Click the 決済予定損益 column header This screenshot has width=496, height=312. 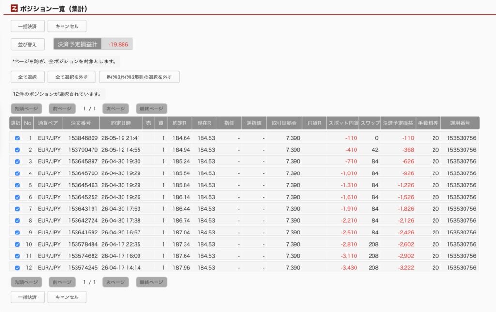click(x=398, y=123)
